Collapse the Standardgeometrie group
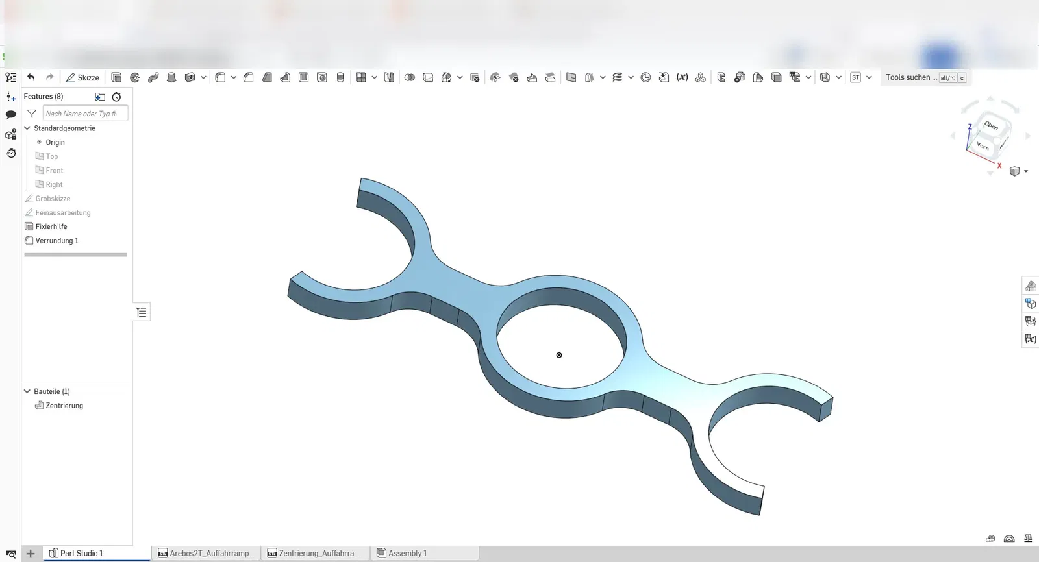The height and width of the screenshot is (562, 1039). [27, 128]
